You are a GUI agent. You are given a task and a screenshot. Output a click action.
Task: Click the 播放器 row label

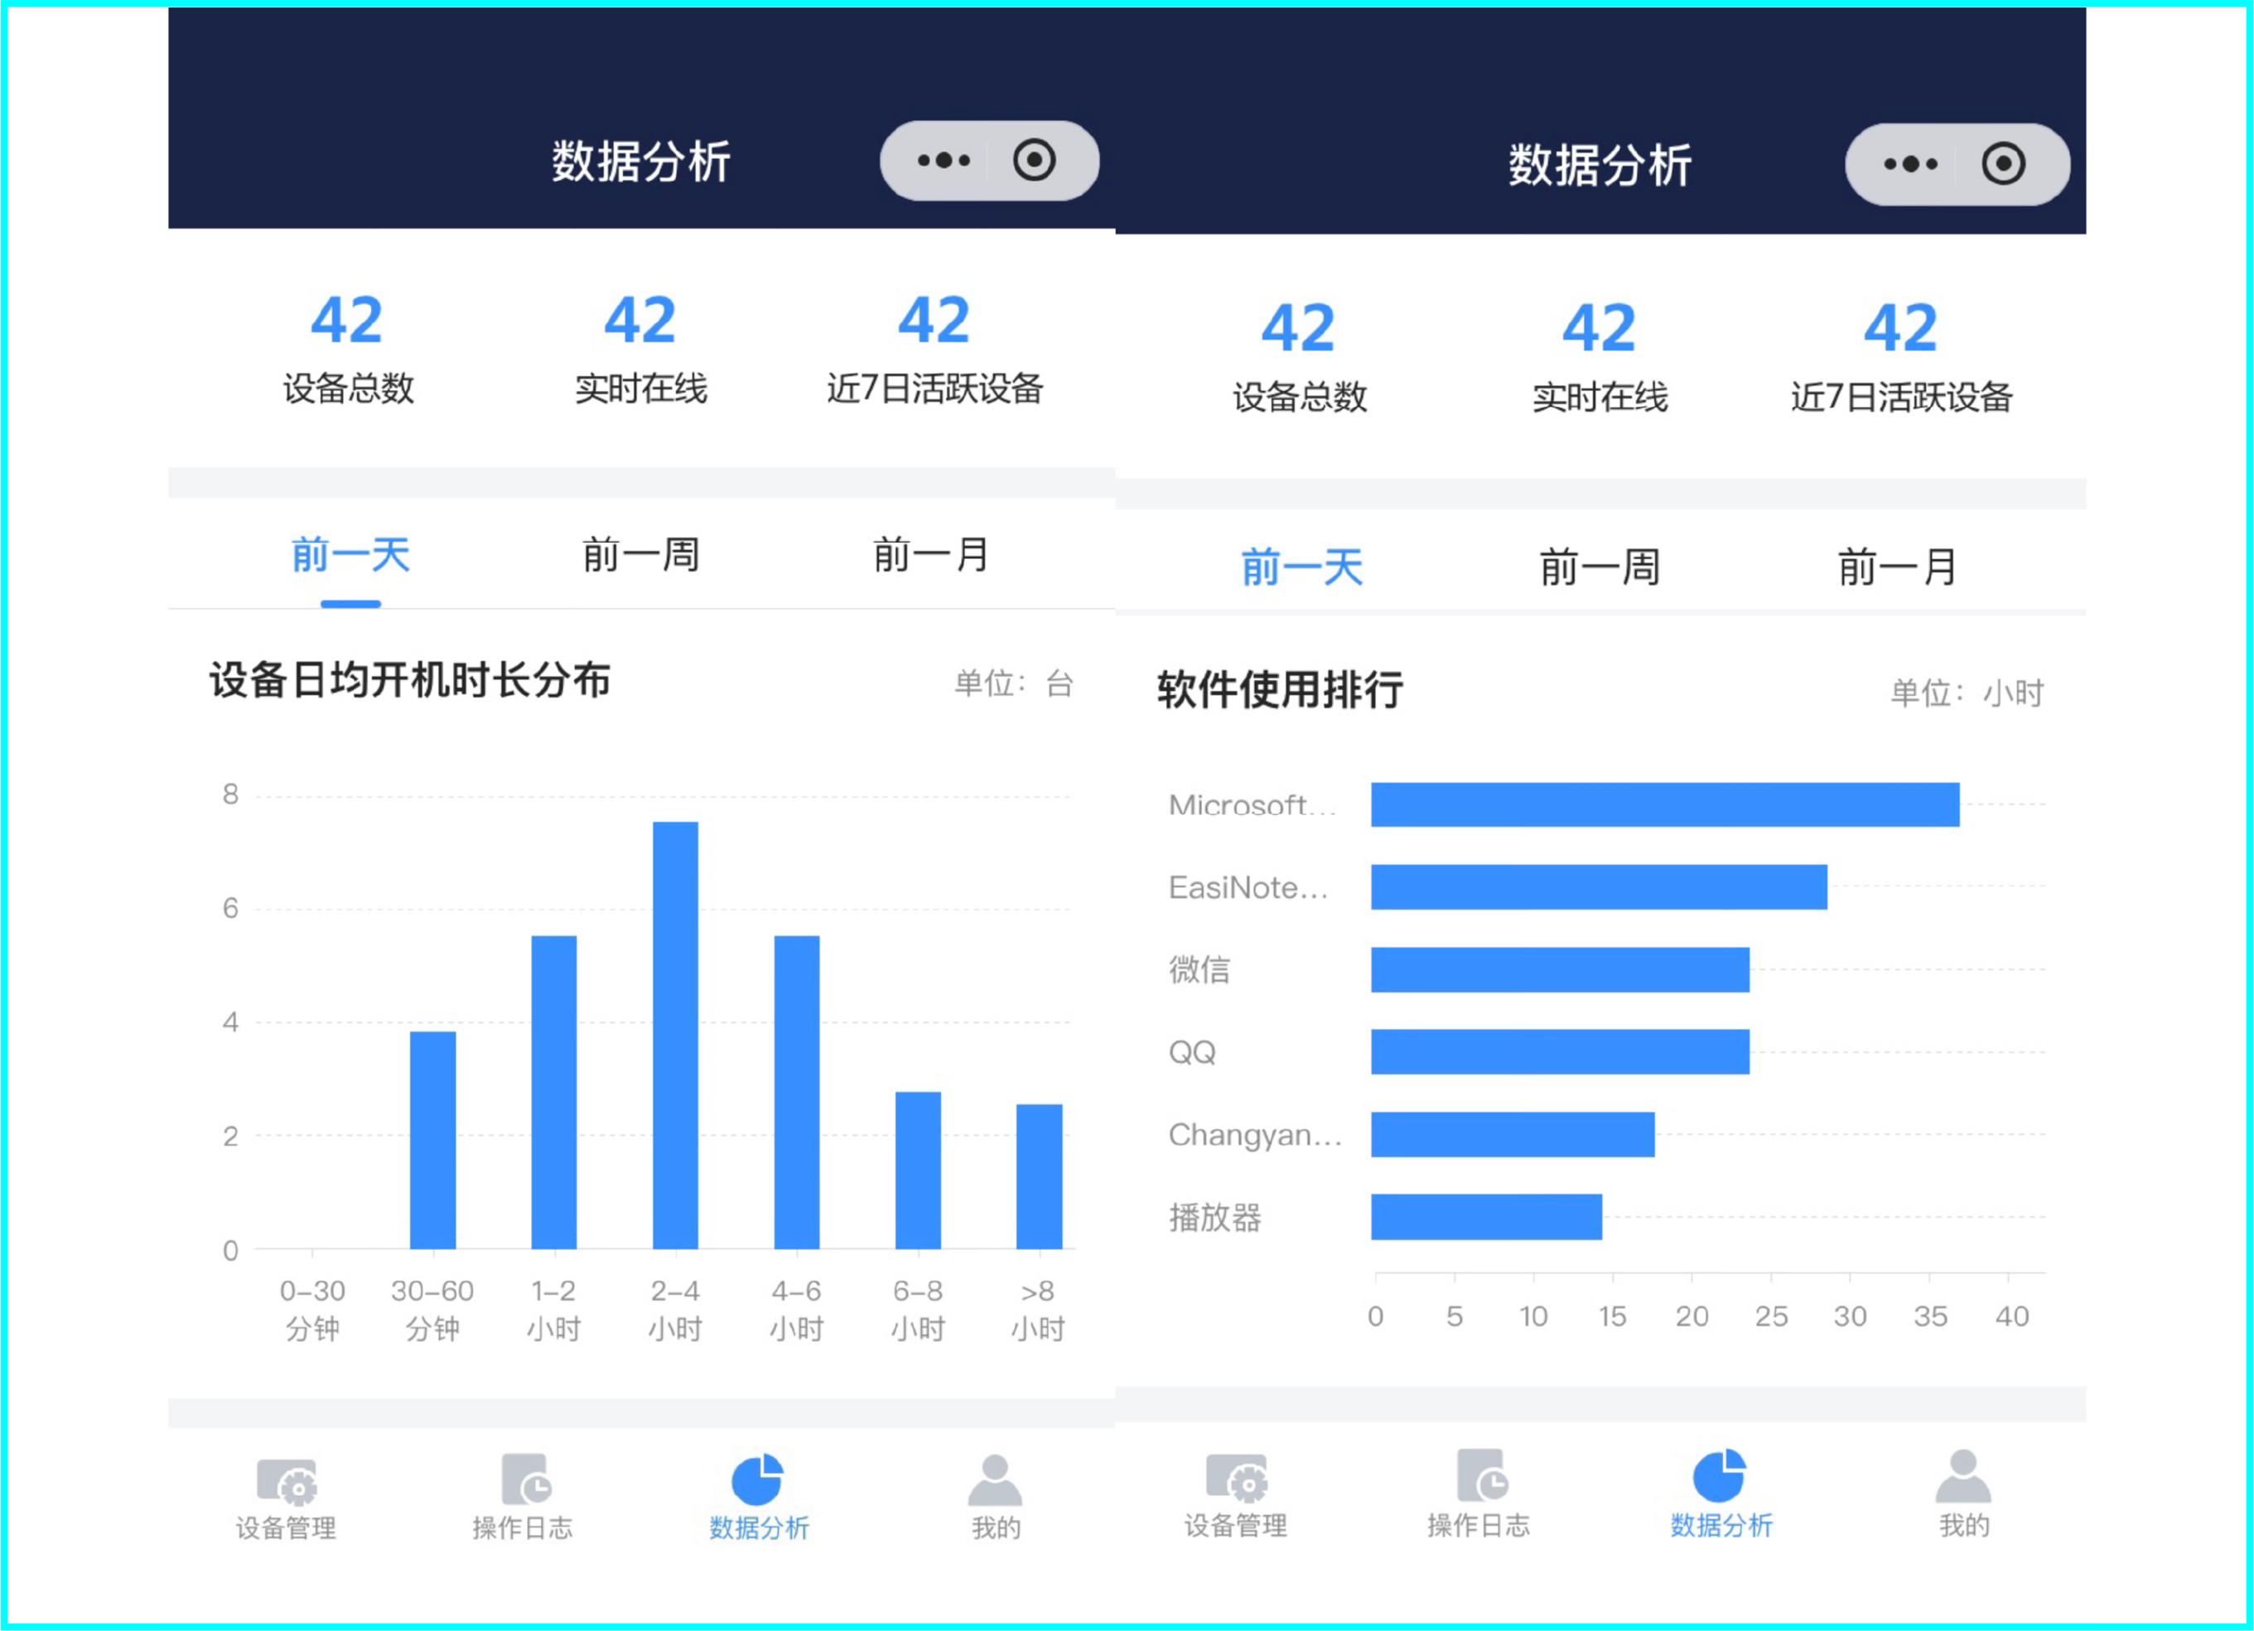point(1214,1218)
